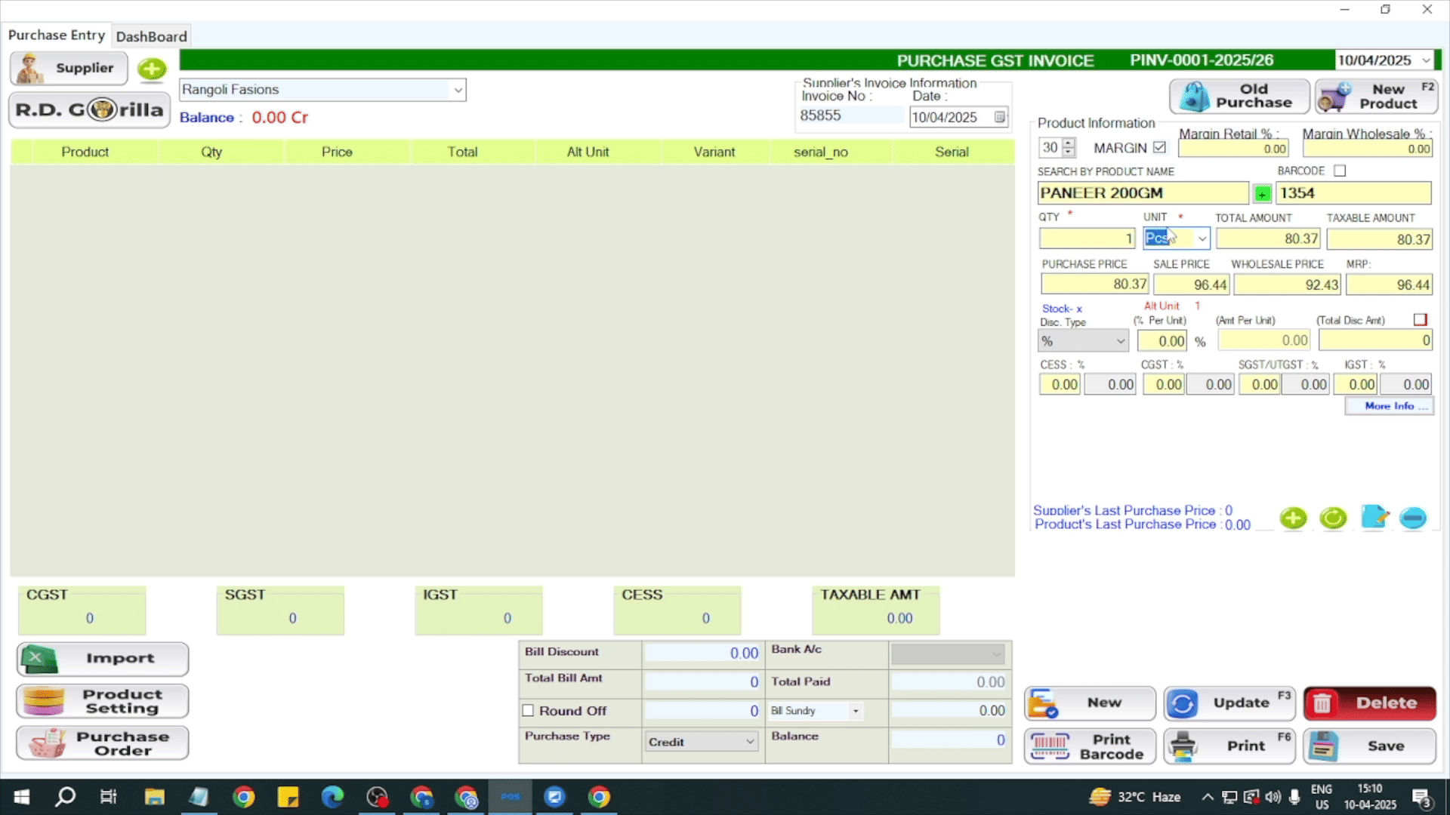Open the invoice date calendar picker icon
Image resolution: width=1450 pixels, height=815 pixels.
[x=999, y=117]
